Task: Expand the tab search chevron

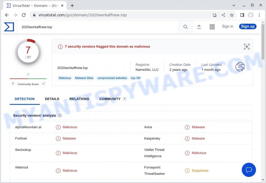Action: coord(234,6)
